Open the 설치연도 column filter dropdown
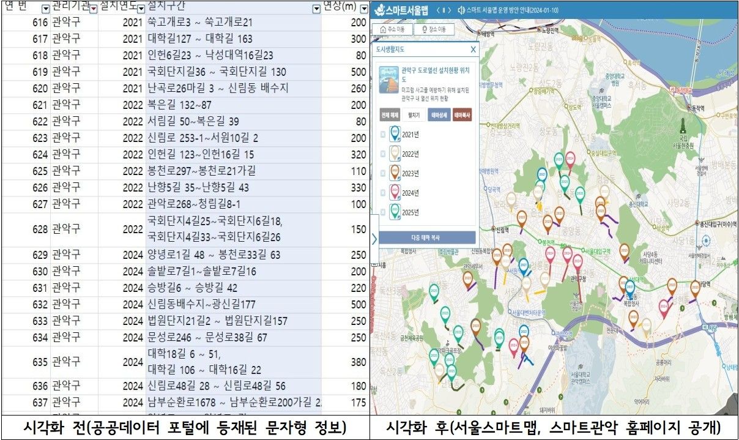 tap(142, 7)
